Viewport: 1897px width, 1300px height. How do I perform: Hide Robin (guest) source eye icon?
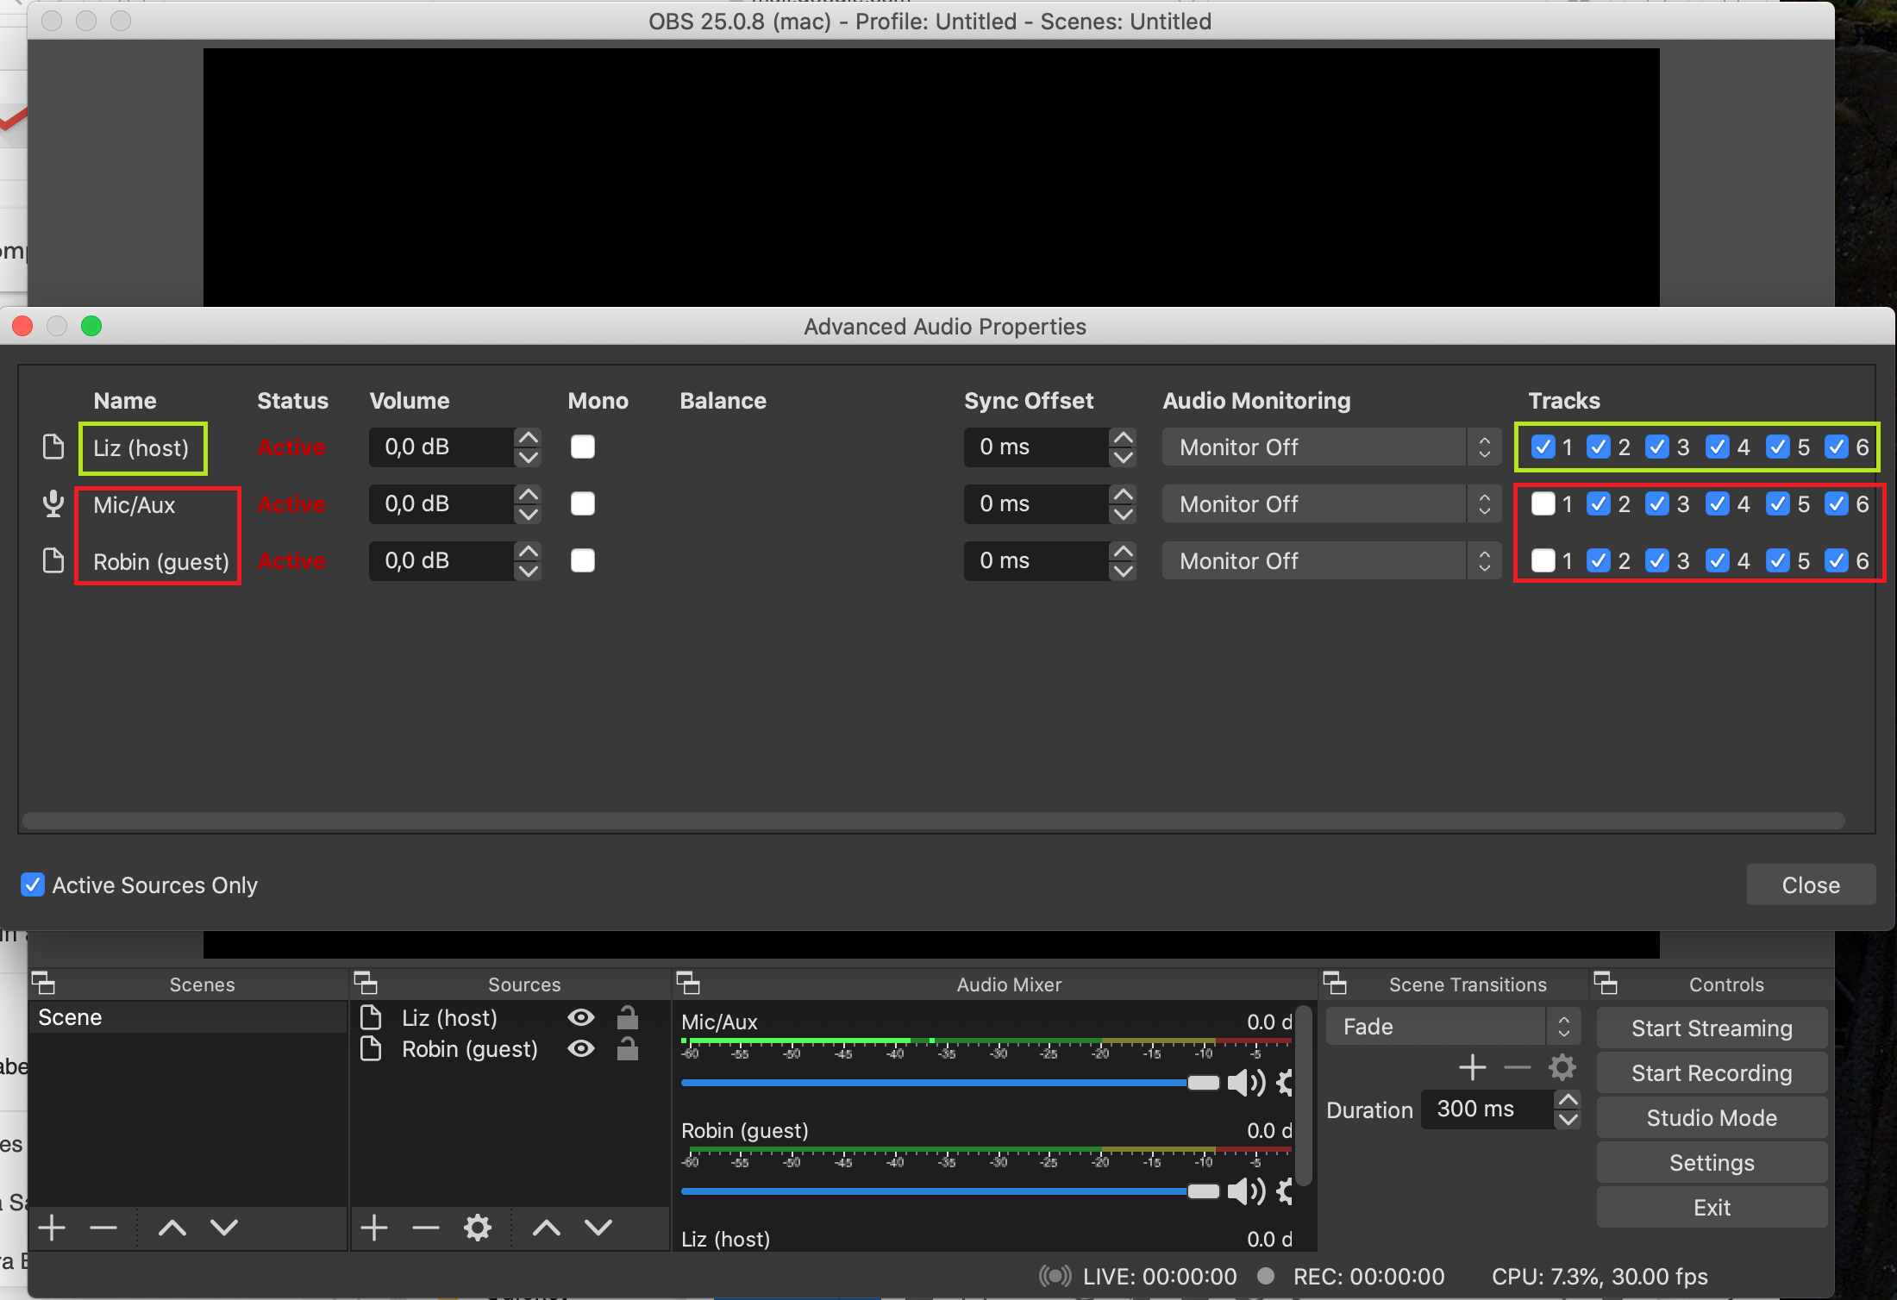pos(581,1049)
